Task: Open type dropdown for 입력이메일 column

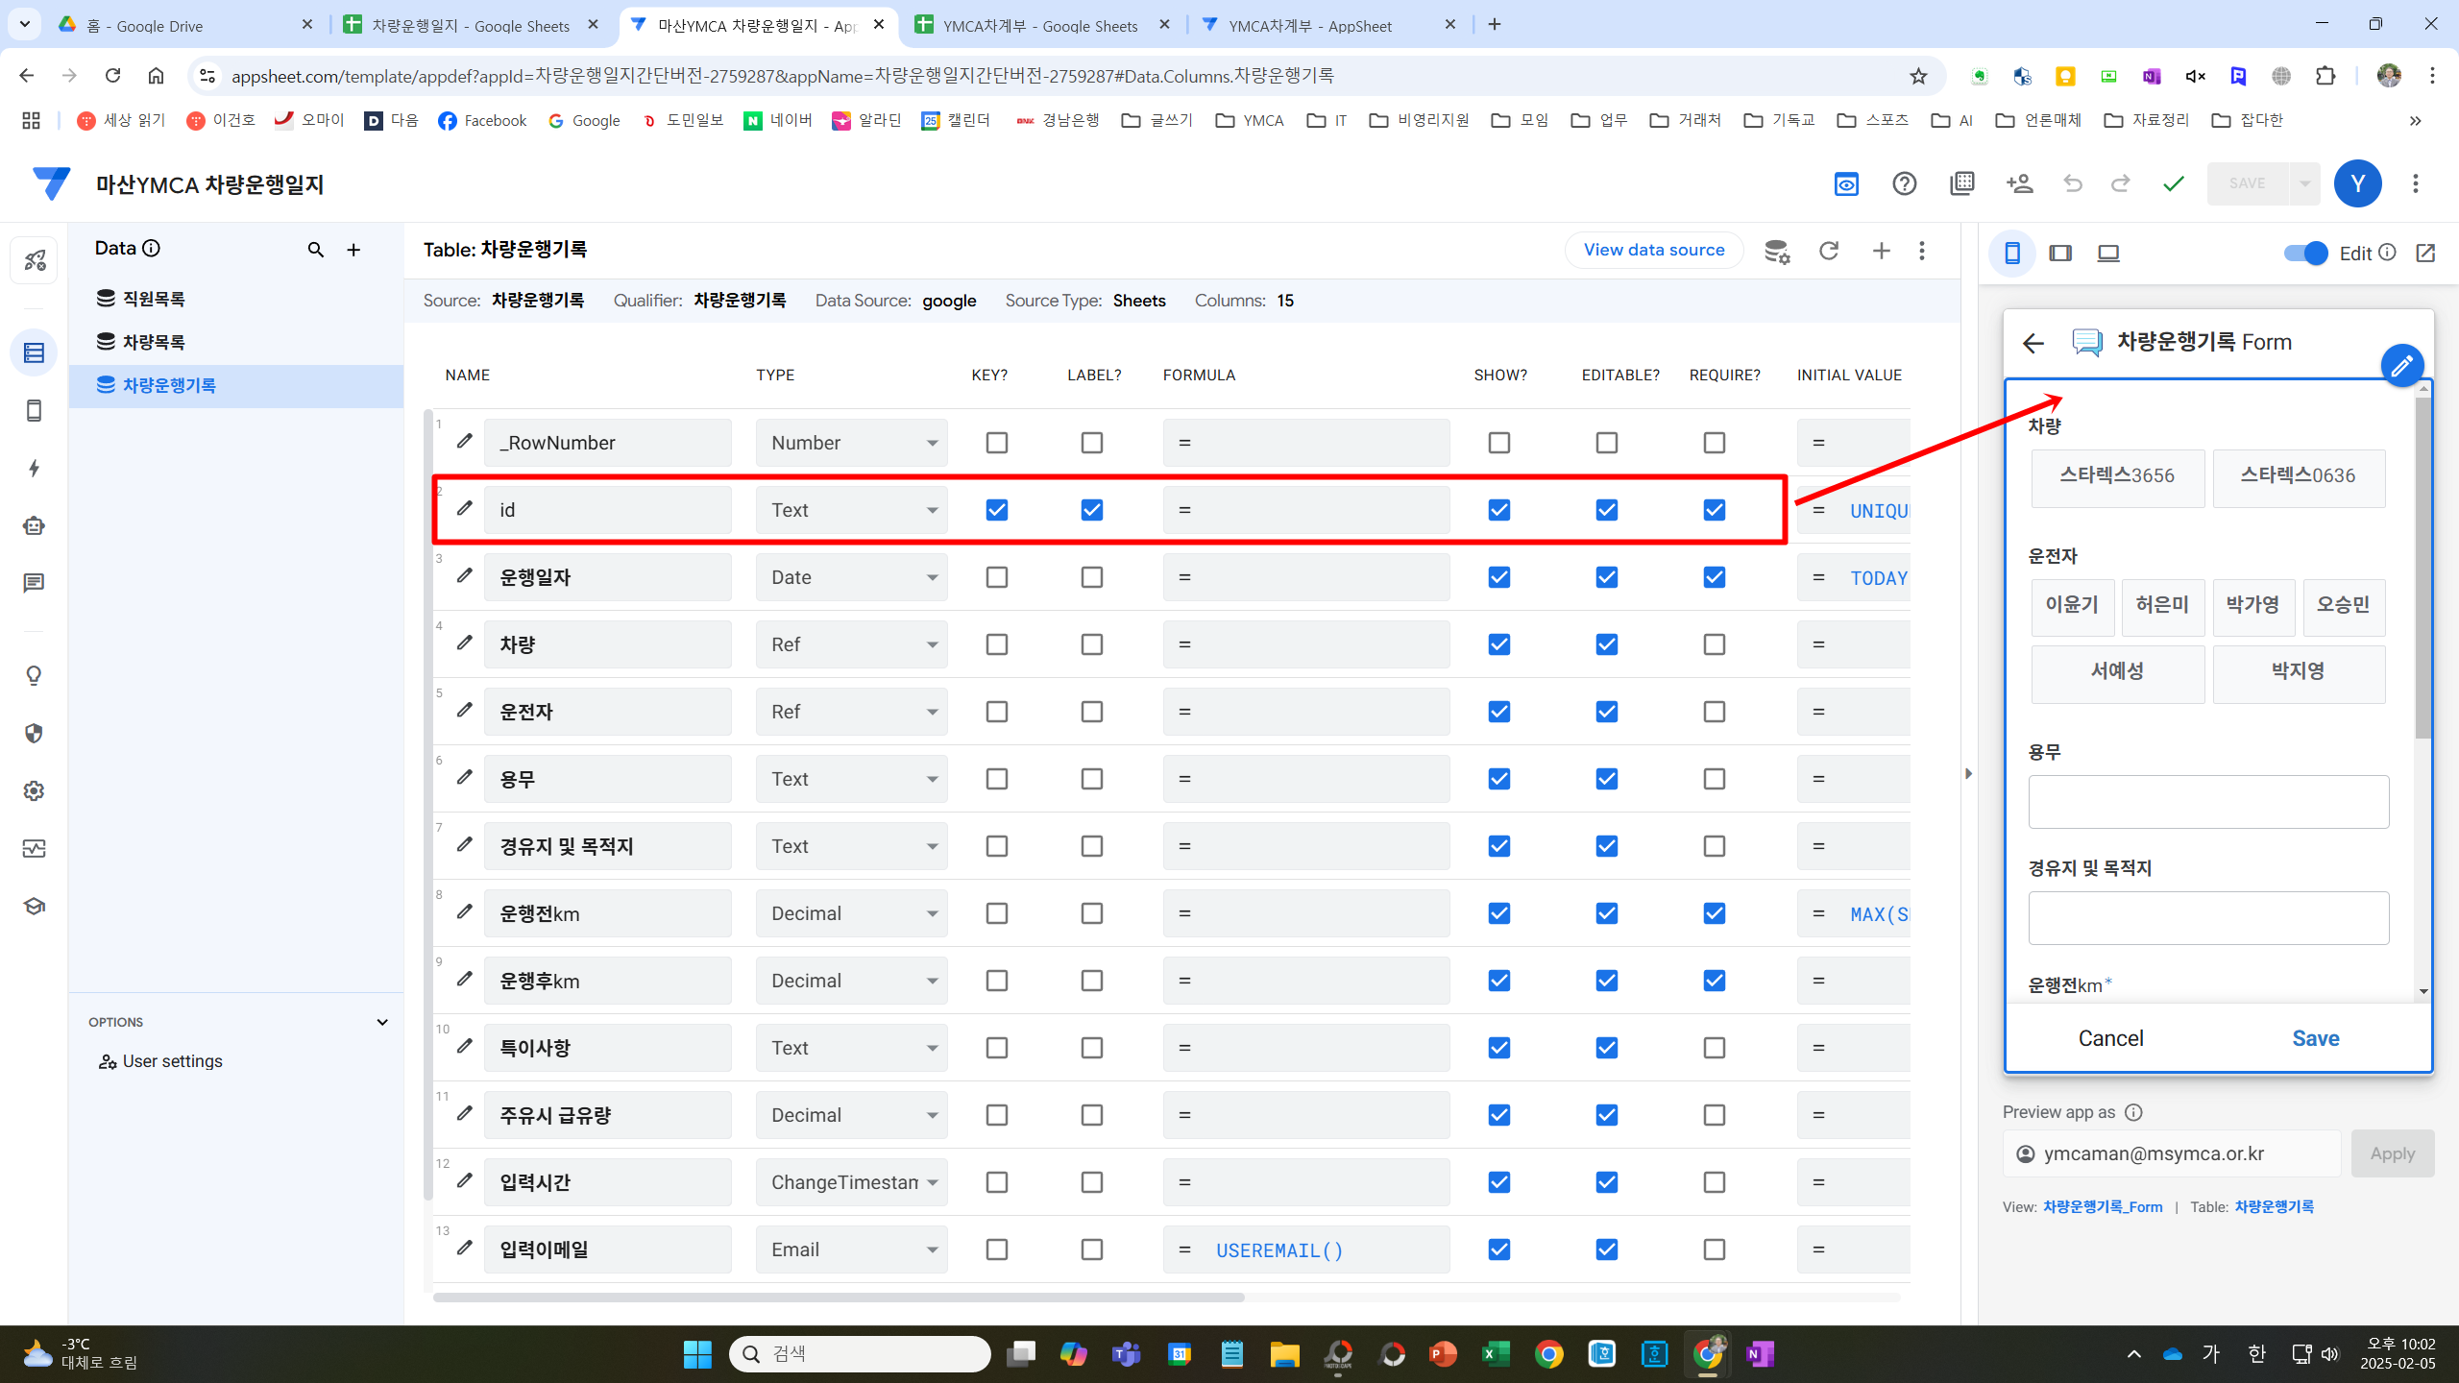Action: (851, 1250)
